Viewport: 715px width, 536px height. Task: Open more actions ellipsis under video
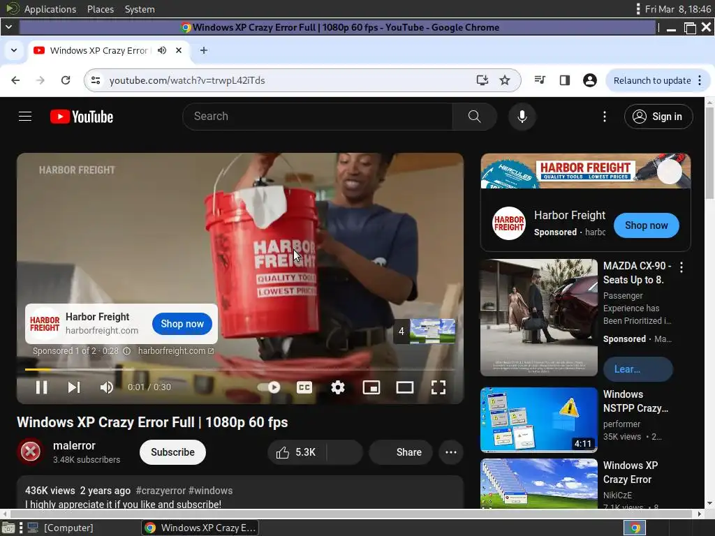coord(450,452)
